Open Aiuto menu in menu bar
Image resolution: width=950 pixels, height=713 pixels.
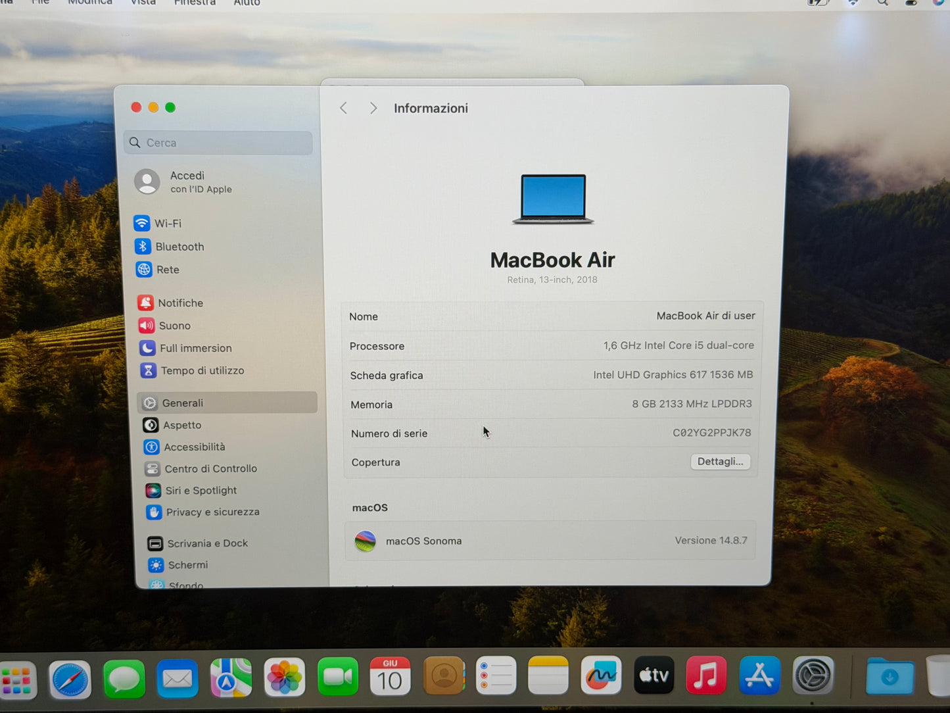[247, 3]
